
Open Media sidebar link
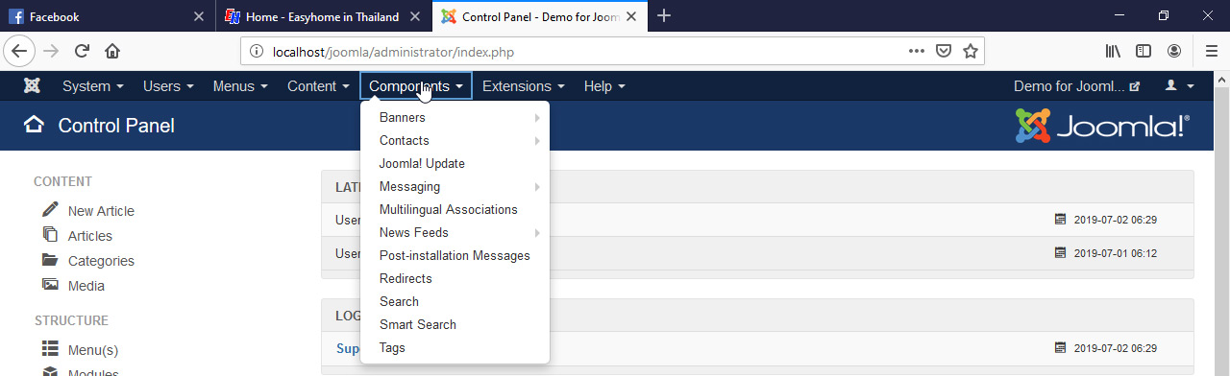point(86,286)
